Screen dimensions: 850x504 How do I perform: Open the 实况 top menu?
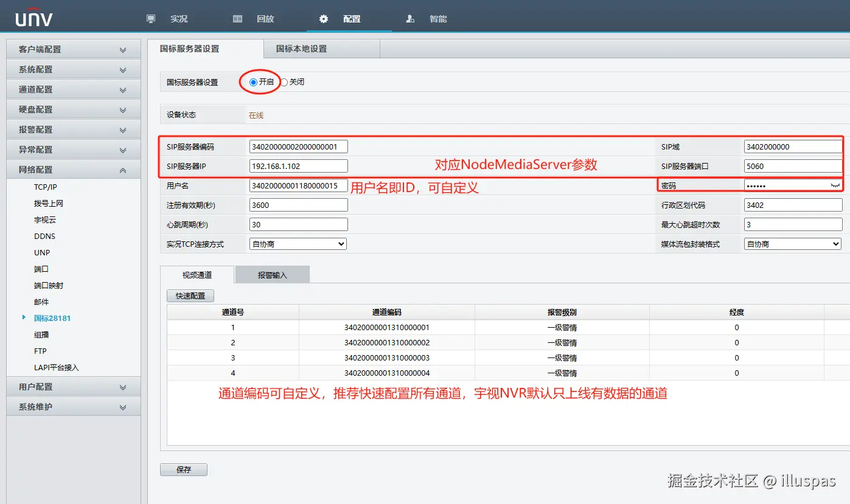179,19
